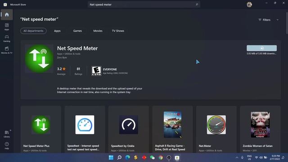Open the Asphalt 8 Racing Game card
Image resolution: width=288 pixels, height=162 pixels.
pyautogui.click(x=172, y=129)
